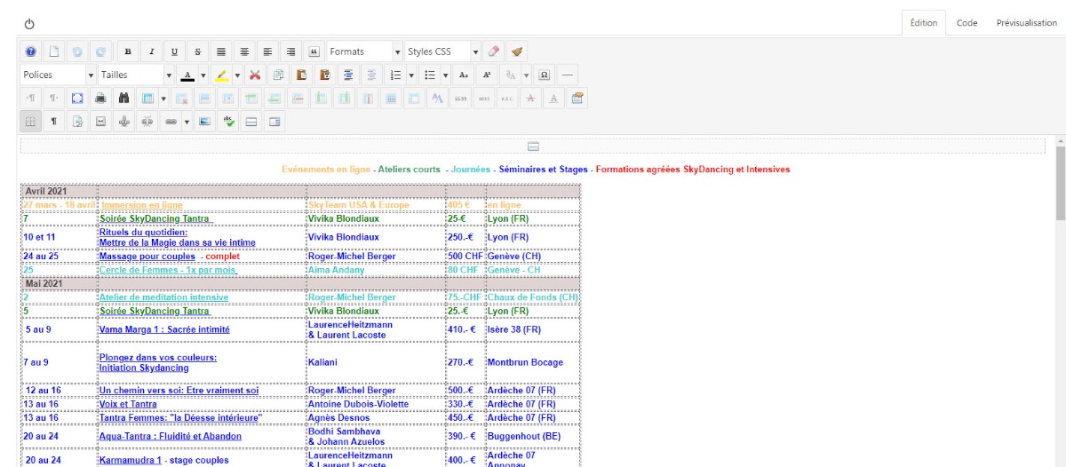
Task: Apply centered text alignment
Action: coord(244,51)
